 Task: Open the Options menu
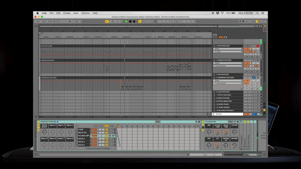click(x=85, y=13)
